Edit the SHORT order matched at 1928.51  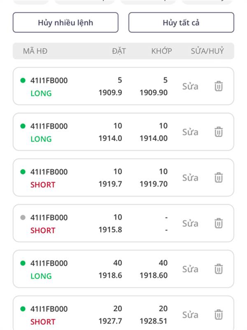[190, 315]
